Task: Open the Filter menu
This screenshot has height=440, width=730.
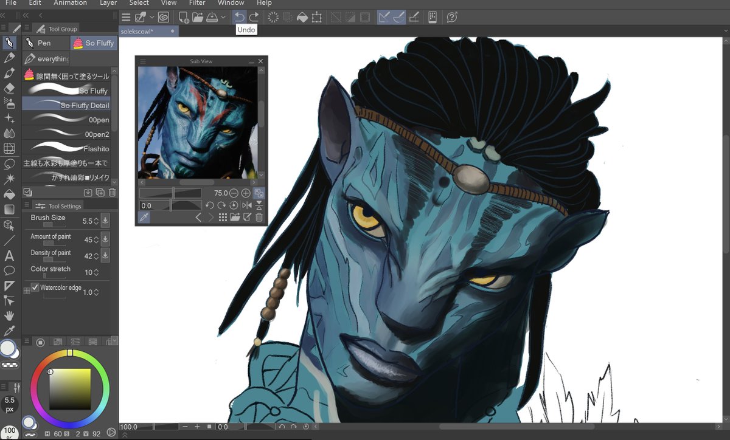Action: click(x=197, y=3)
